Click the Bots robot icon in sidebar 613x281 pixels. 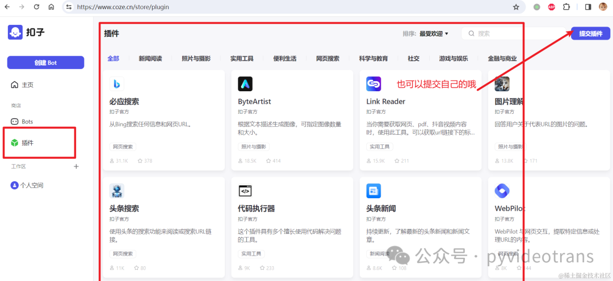(14, 122)
